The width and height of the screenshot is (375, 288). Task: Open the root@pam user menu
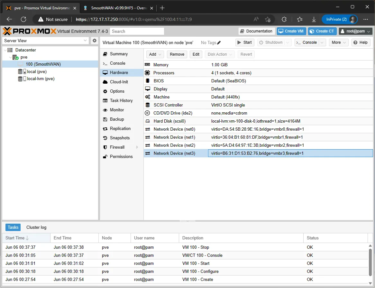[355, 31]
